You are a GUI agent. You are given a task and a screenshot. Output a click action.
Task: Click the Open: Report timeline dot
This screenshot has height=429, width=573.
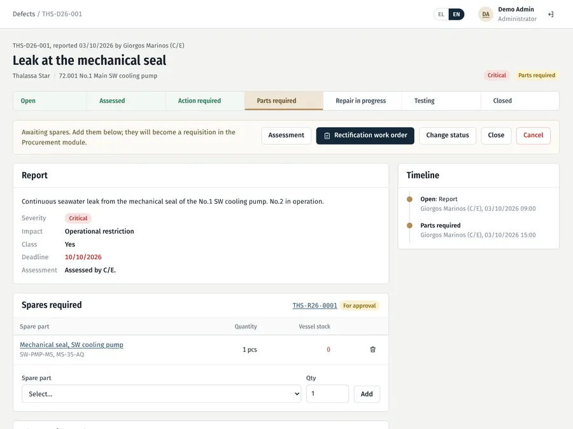coord(409,199)
